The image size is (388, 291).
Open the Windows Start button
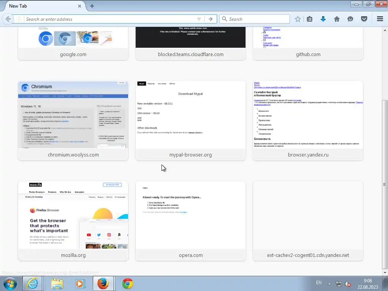(x=10, y=283)
